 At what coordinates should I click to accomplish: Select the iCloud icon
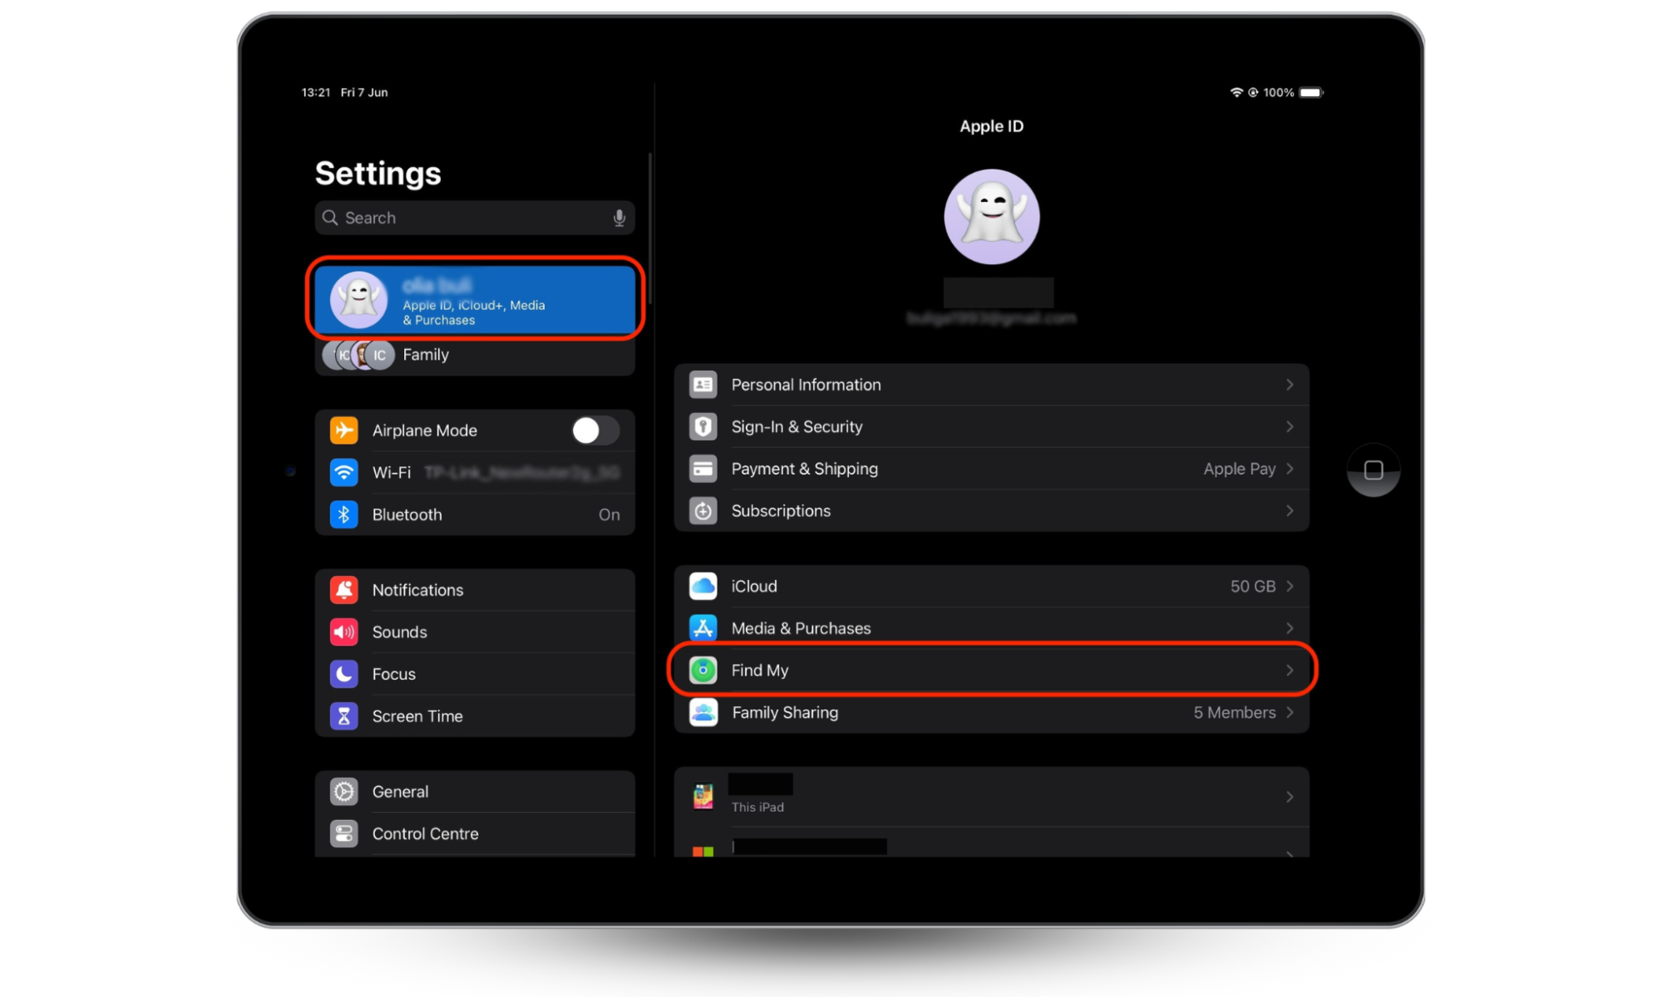[703, 586]
